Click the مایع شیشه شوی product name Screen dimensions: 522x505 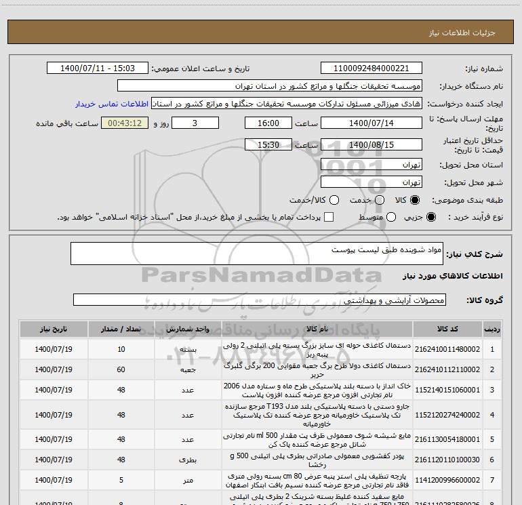click(317, 440)
